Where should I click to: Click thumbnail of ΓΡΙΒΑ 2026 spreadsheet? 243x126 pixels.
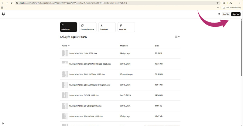pos(65,53)
